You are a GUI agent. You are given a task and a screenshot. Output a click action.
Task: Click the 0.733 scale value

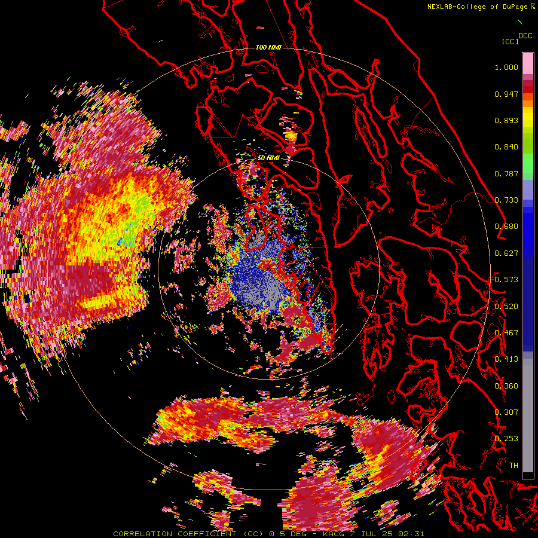pos(506,200)
